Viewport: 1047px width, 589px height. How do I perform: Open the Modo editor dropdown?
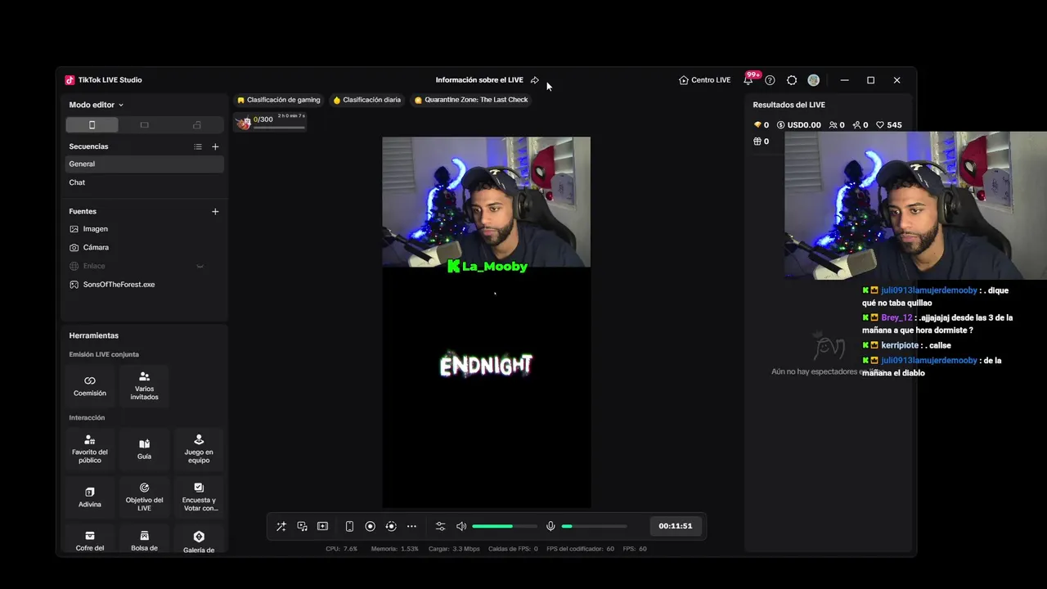click(96, 105)
